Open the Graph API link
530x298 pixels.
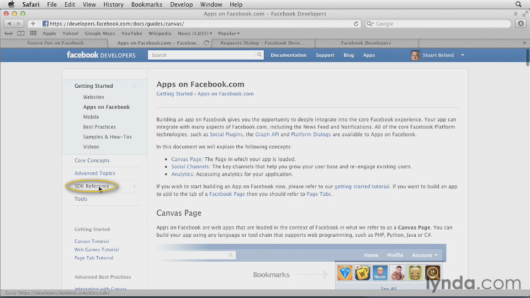tap(267, 135)
